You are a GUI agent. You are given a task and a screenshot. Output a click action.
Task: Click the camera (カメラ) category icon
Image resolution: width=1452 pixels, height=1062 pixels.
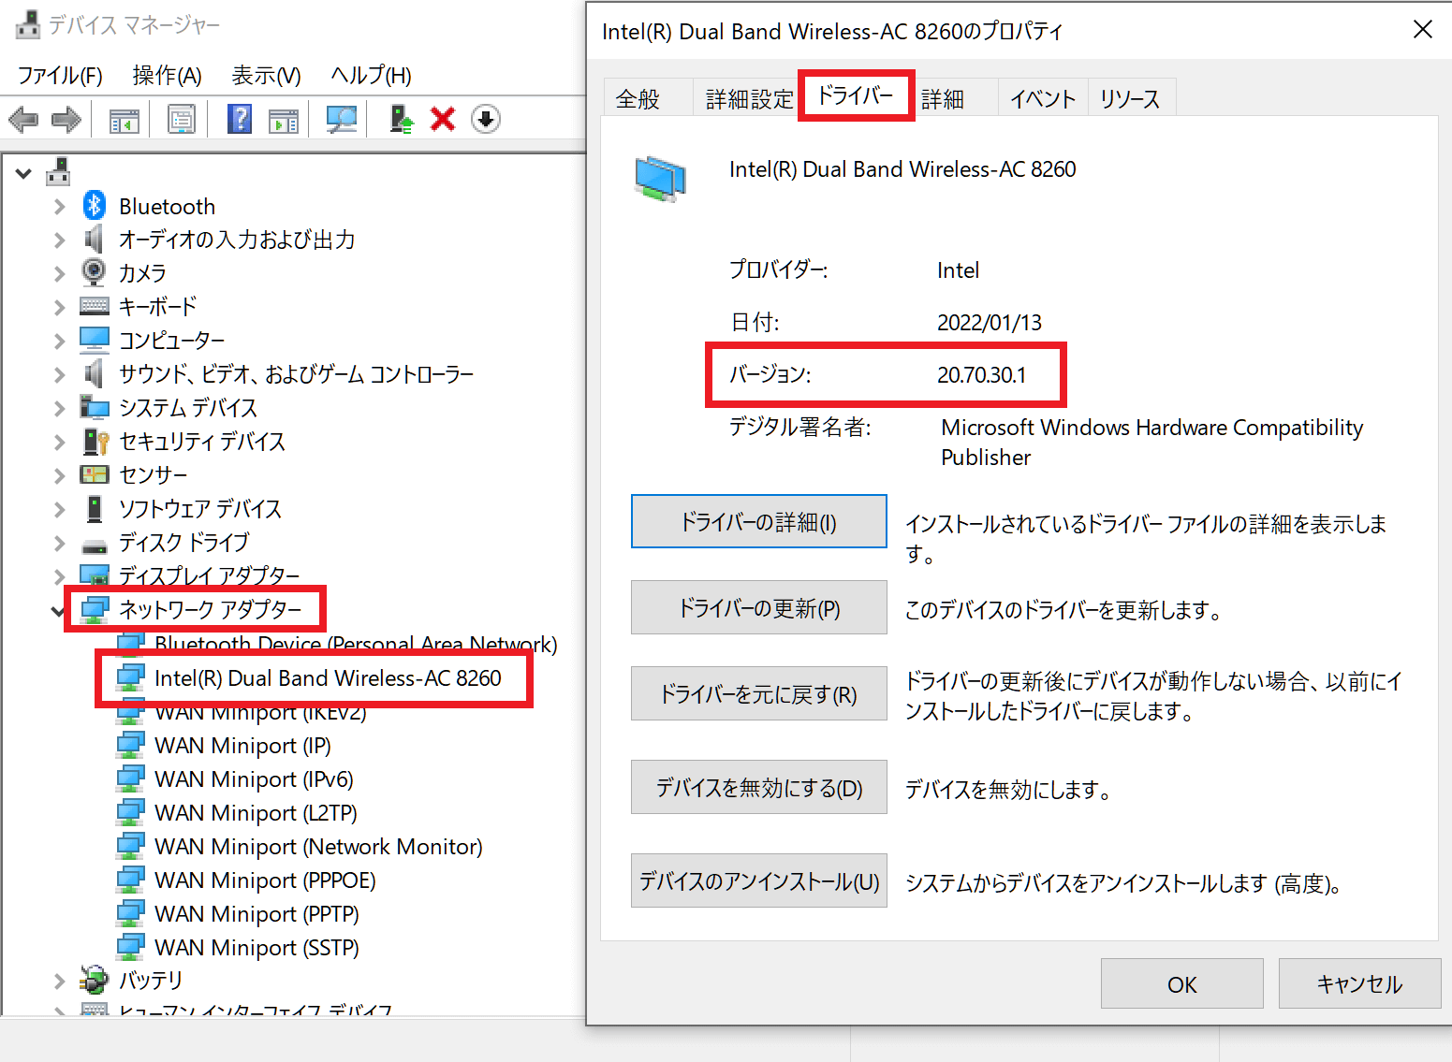tap(94, 271)
